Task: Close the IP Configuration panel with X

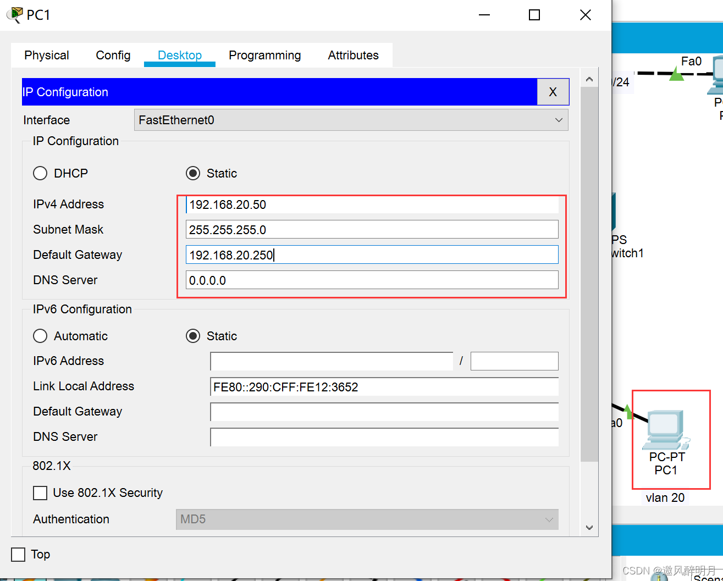Action: pyautogui.click(x=553, y=92)
